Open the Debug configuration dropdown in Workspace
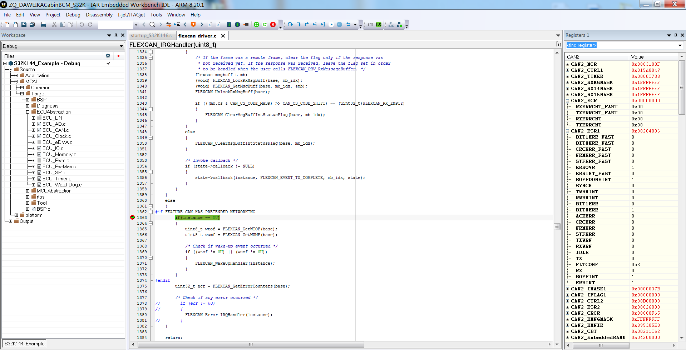This screenshot has height=350, width=686. click(x=122, y=46)
